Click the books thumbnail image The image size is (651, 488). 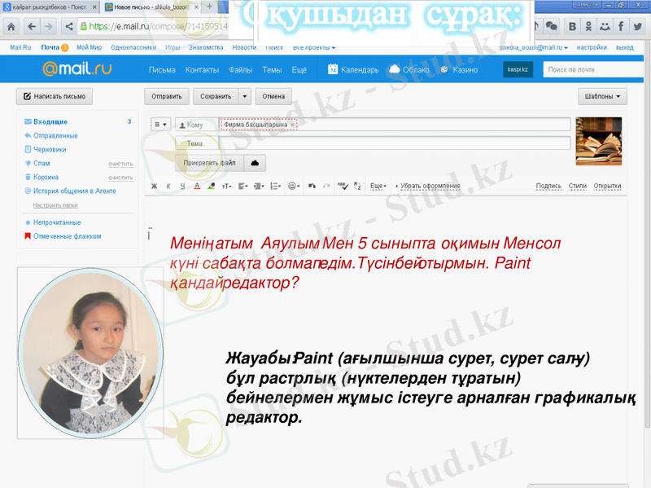click(x=598, y=141)
